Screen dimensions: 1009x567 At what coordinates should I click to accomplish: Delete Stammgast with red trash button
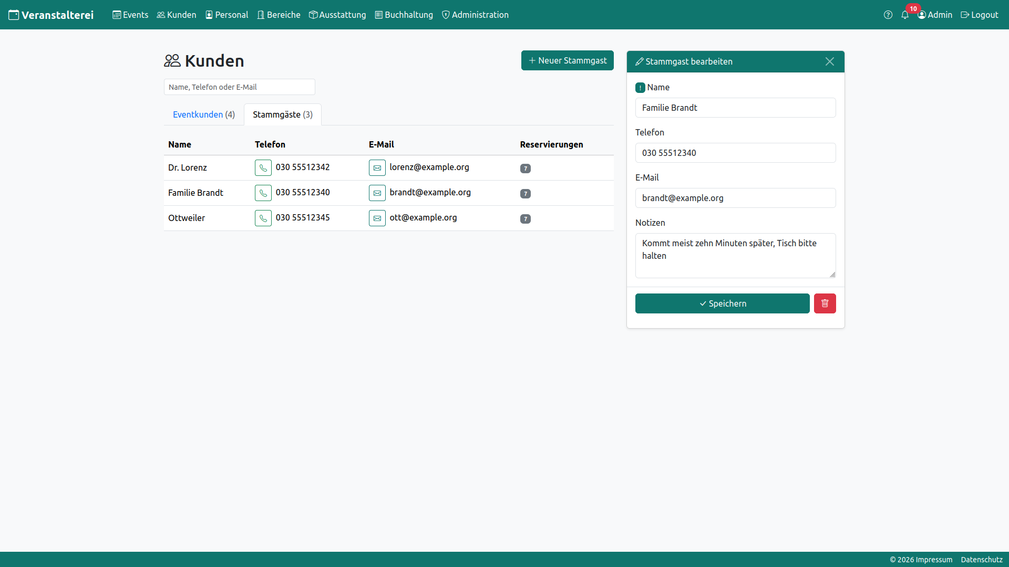click(825, 303)
